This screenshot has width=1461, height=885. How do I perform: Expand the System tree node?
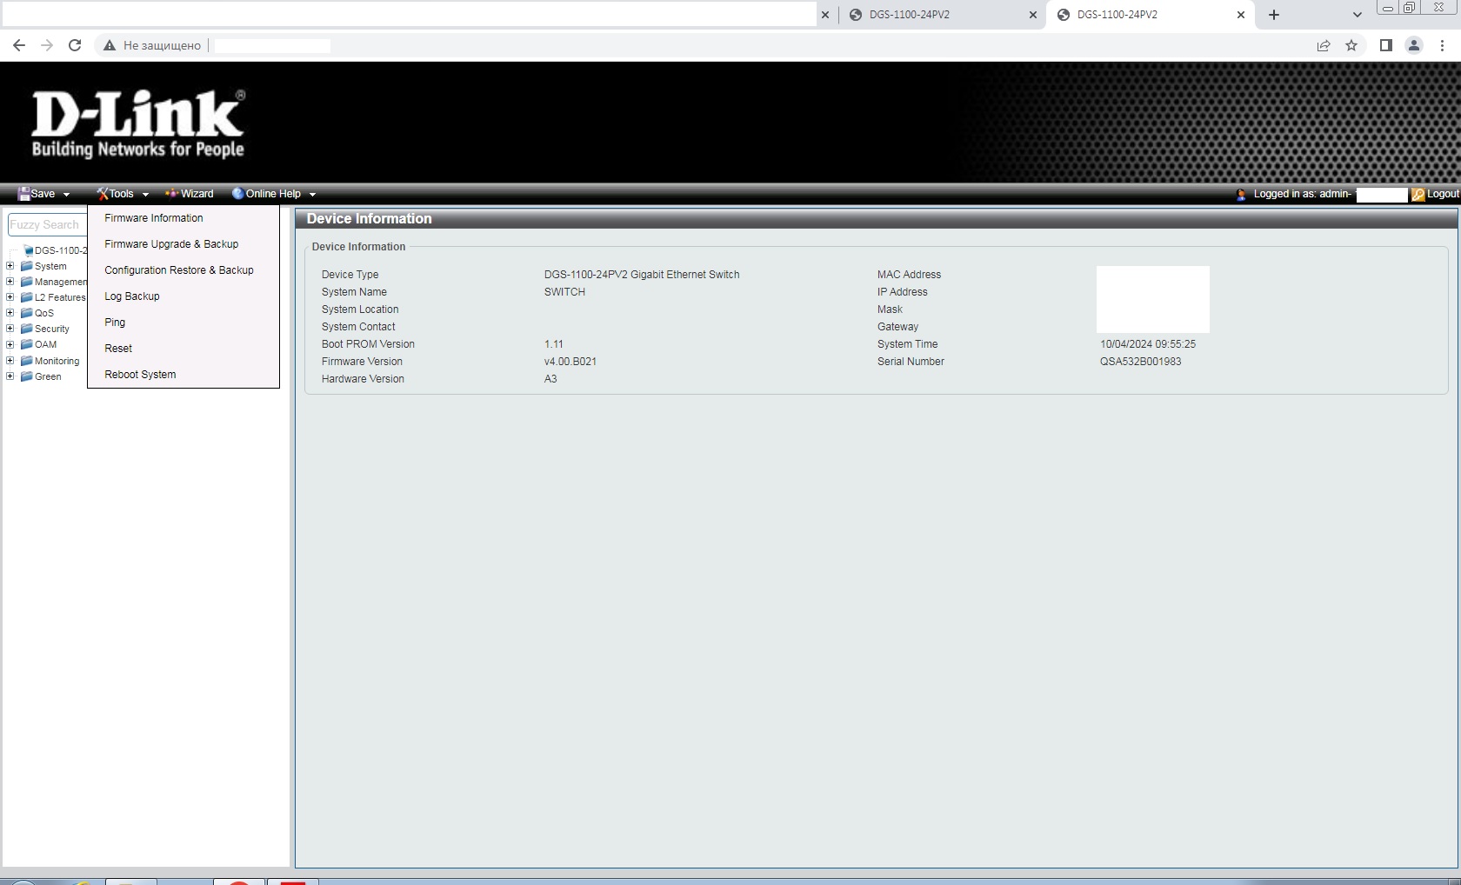(10, 266)
